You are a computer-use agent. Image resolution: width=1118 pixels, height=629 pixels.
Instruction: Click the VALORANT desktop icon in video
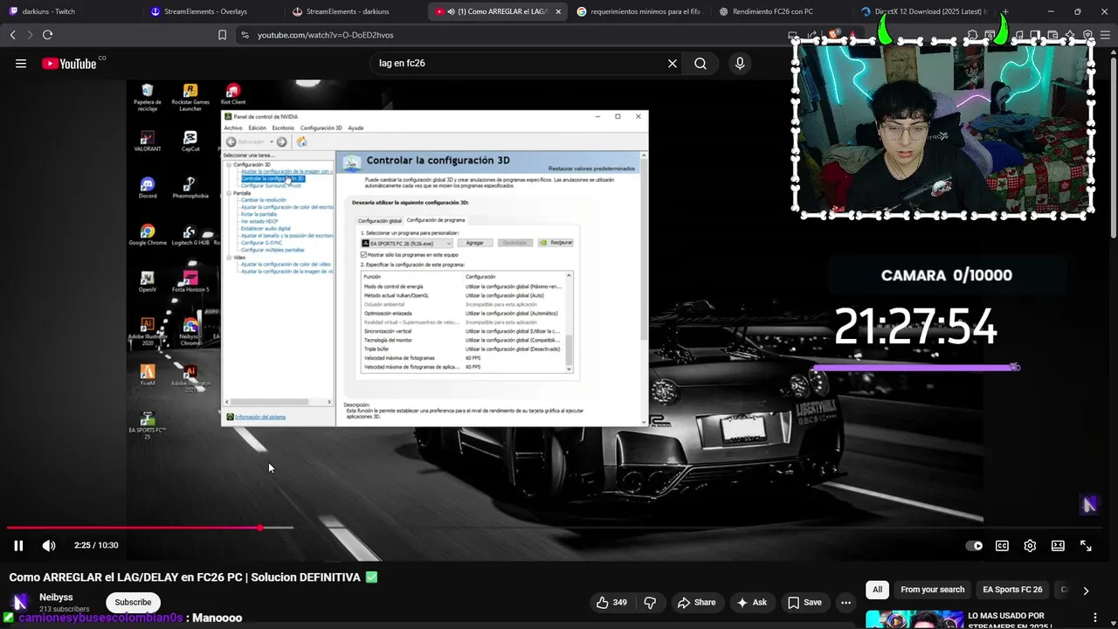(148, 141)
